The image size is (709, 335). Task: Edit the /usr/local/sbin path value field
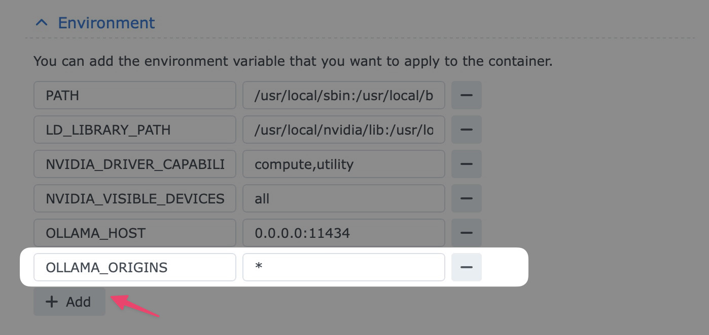[x=343, y=95]
